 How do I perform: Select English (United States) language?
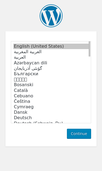point(51,46)
